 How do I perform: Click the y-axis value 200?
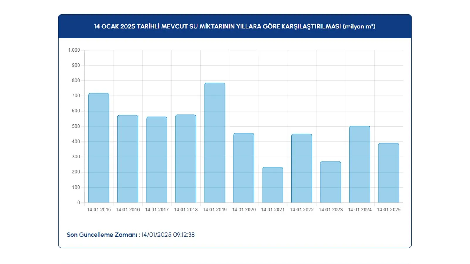(x=76, y=172)
